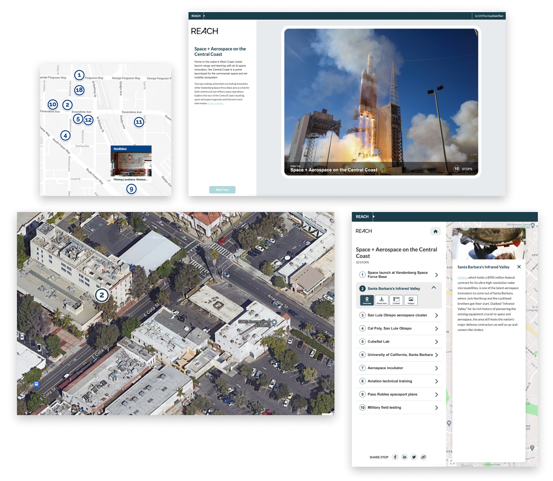Share the stop on Facebook
Image resolution: width=553 pixels, height=481 pixels.
395,457
